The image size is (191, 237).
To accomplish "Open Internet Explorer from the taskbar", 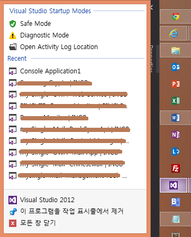I will [174, 33].
